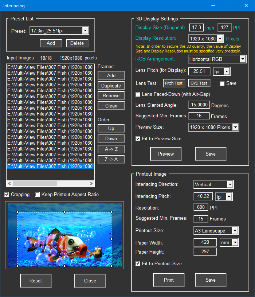Click Add button in Preset List
This screenshot has width=255, height=297.
point(51,43)
